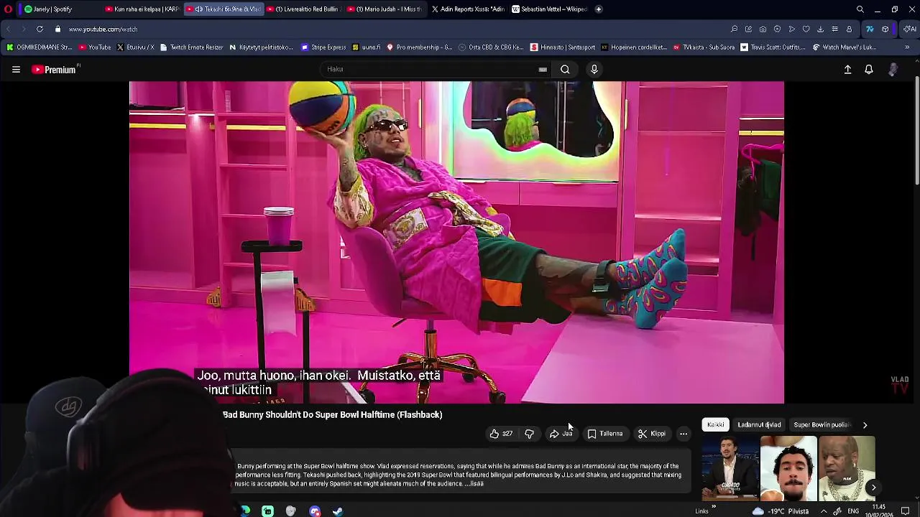The width and height of the screenshot is (920, 517).
Task: Open the Stripe Express bookmark
Action: 324,47
